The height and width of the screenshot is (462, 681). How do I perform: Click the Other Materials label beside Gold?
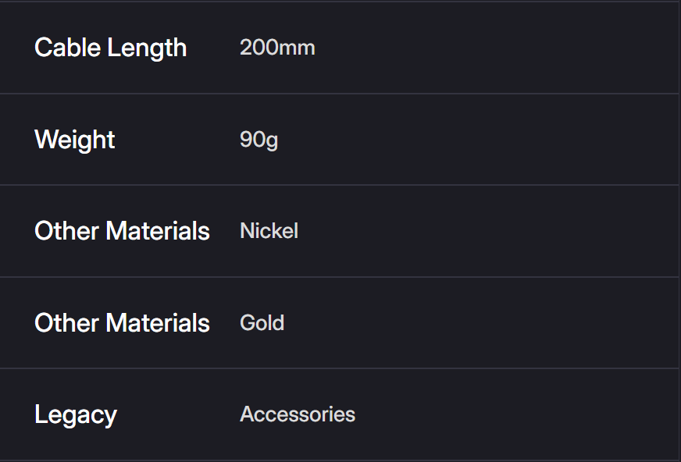coord(122,323)
